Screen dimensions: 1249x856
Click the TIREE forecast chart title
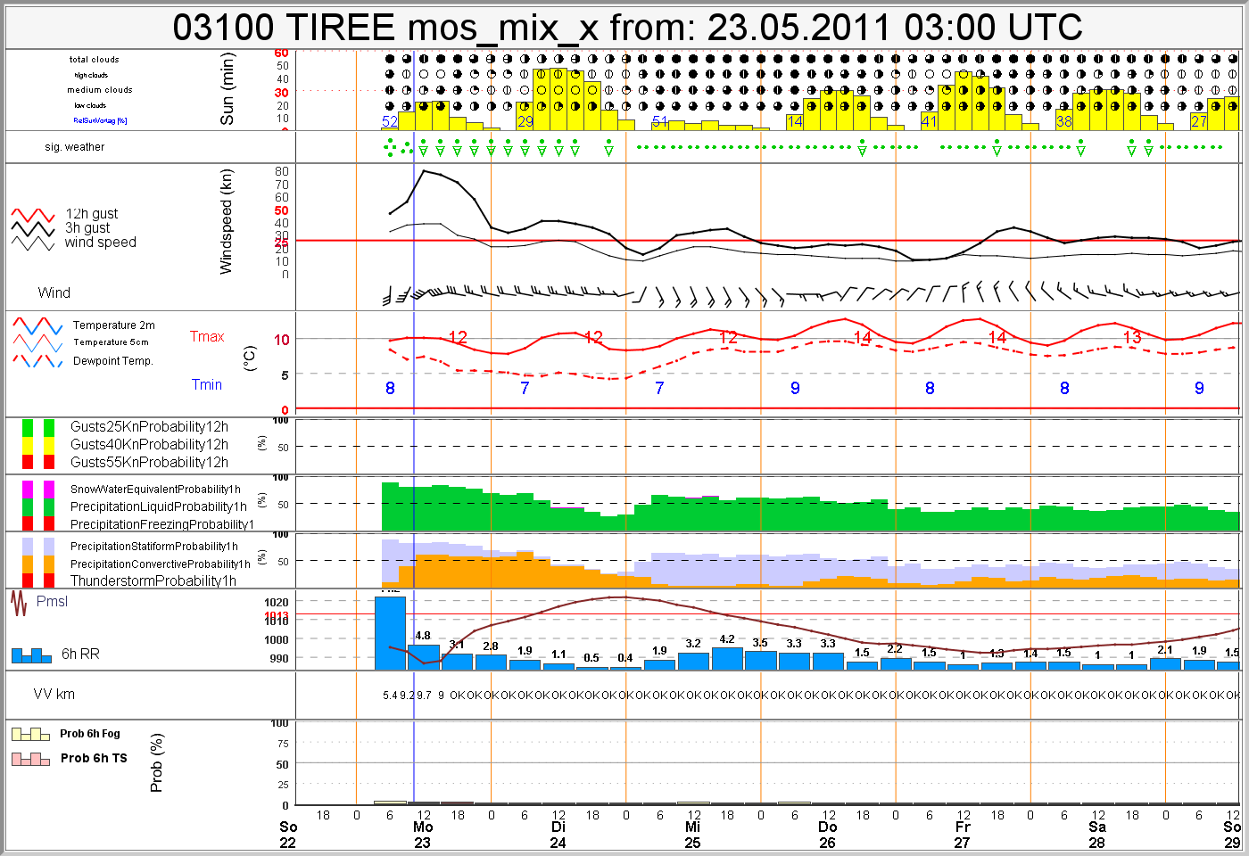click(x=627, y=28)
